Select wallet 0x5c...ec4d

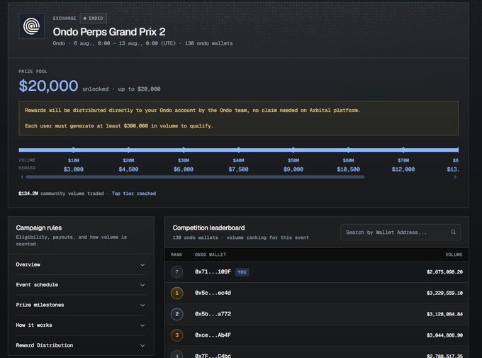[213, 293]
